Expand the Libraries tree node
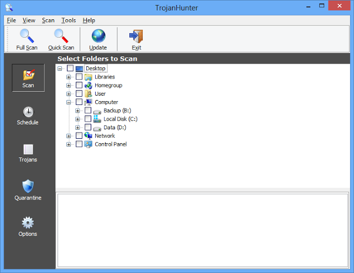354x273 pixels. pos(69,77)
